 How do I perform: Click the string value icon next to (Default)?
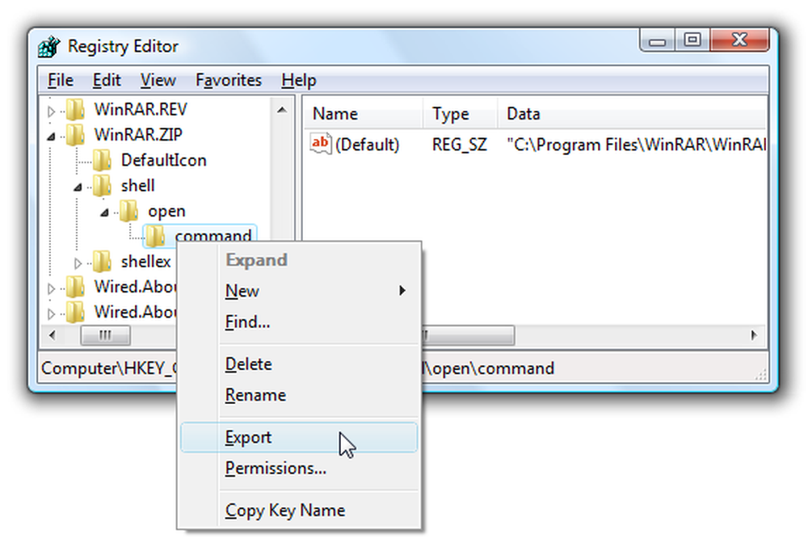coord(320,144)
